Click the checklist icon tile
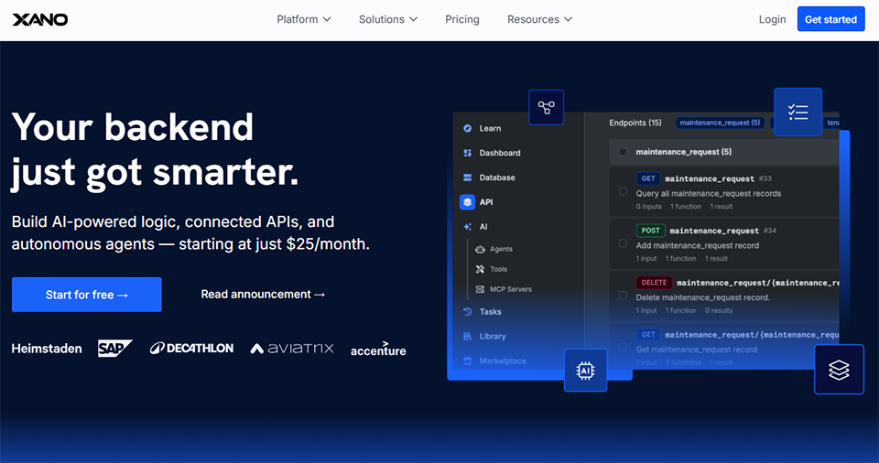879x463 pixels. [x=798, y=112]
